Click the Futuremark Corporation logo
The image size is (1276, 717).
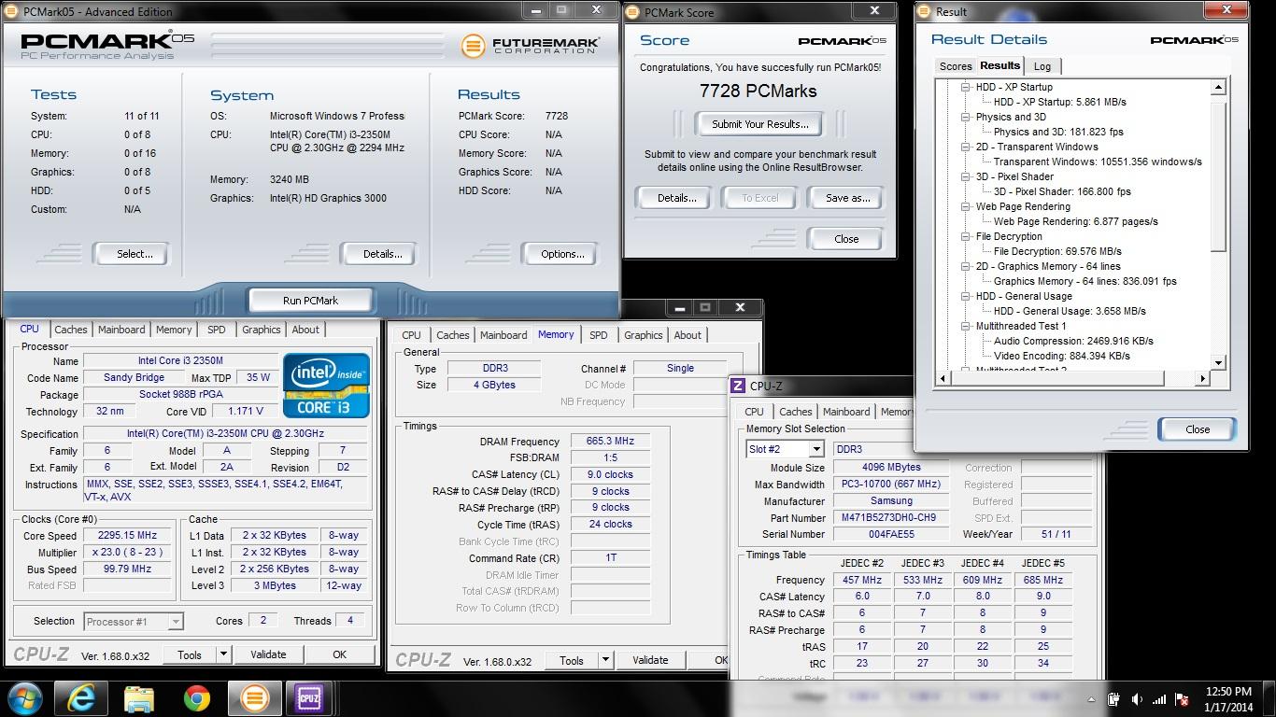(x=531, y=45)
